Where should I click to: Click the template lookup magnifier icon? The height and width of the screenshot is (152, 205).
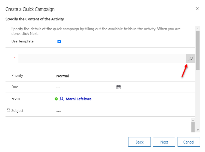[x=191, y=59]
